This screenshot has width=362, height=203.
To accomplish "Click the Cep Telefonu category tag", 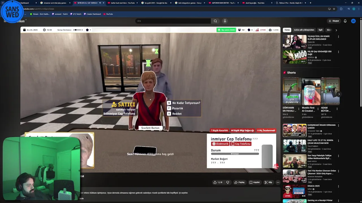I will tap(241, 144).
